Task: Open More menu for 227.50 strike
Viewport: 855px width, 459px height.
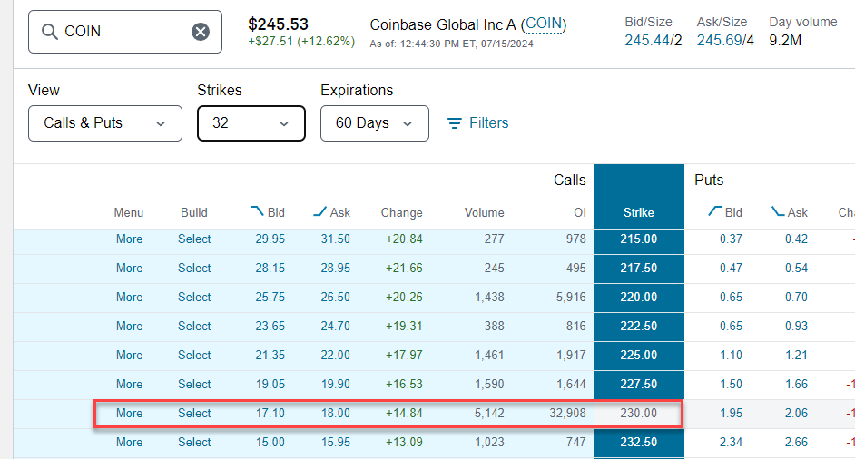Action: pyautogui.click(x=129, y=385)
